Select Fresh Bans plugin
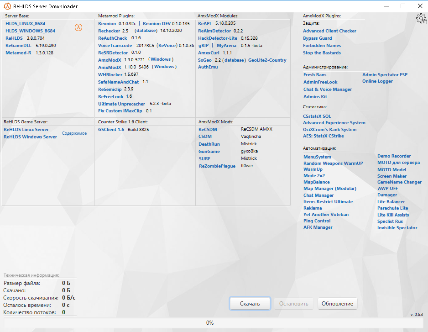This screenshot has height=332, width=428. coord(315,74)
